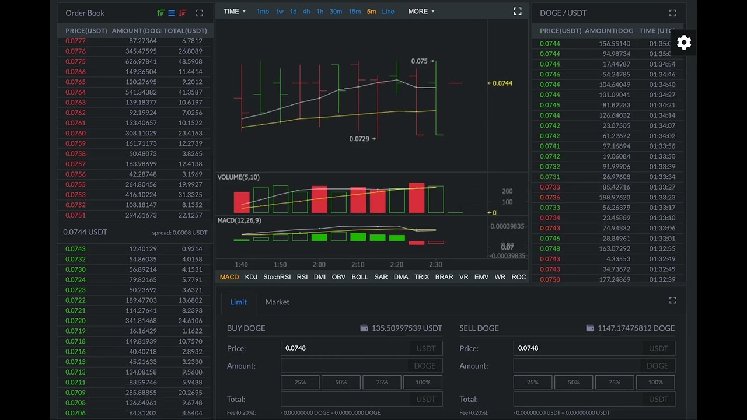The width and height of the screenshot is (747, 420).
Task: Select the 0.0743 buy order row
Action: point(135,249)
